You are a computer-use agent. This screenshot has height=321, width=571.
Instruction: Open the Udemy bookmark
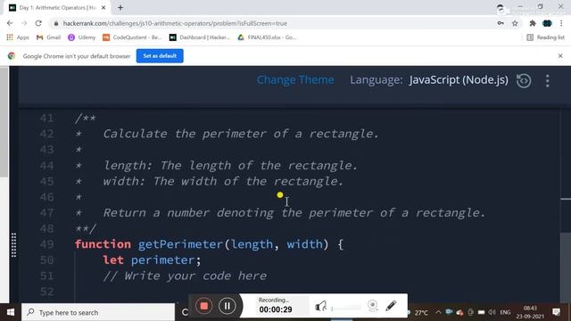81,37
